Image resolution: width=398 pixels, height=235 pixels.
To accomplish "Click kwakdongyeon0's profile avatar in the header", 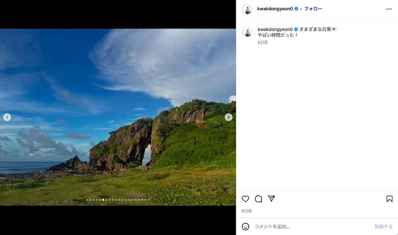I will coord(247,9).
